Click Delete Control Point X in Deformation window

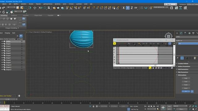[x=162, y=43]
